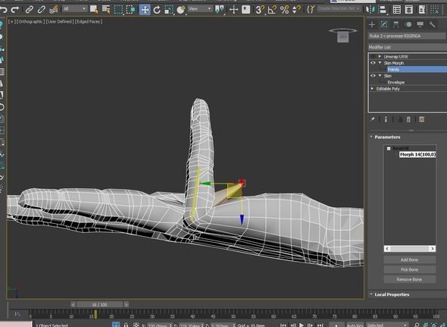Select Morph 14 entry in bone list

pos(417,155)
